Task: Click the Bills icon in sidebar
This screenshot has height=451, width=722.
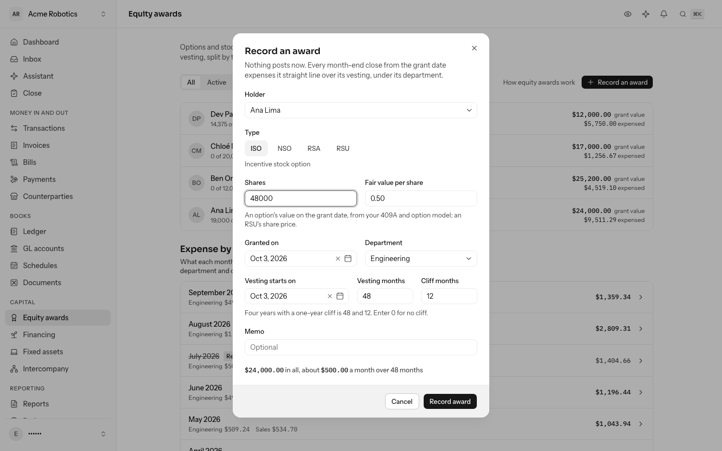Action: (x=14, y=162)
